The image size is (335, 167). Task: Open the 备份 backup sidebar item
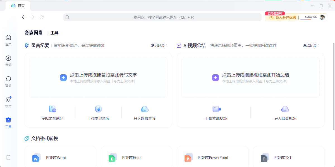click(x=8, y=81)
